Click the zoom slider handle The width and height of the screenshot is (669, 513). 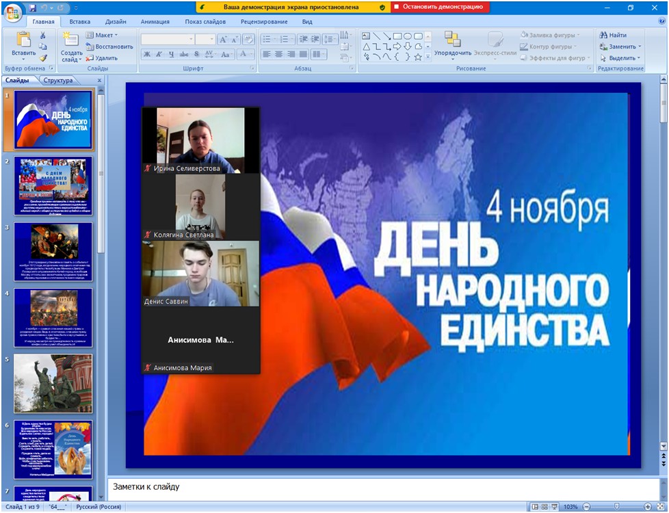coord(616,507)
